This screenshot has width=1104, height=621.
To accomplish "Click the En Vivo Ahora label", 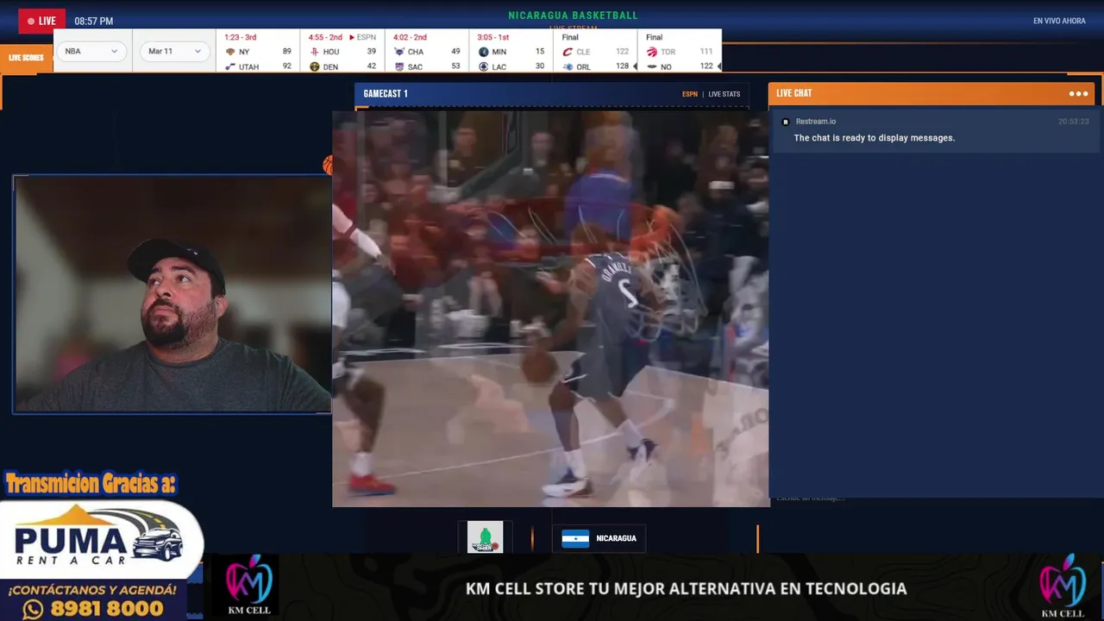I will pyautogui.click(x=1059, y=21).
